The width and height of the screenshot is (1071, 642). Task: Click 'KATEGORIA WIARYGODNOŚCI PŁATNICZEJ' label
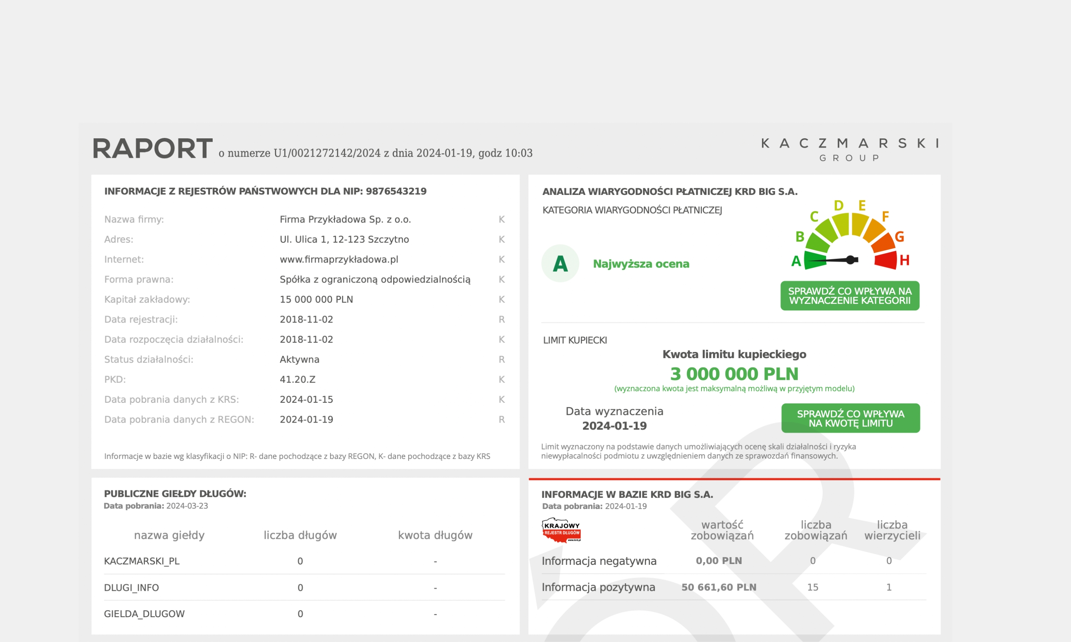(633, 210)
